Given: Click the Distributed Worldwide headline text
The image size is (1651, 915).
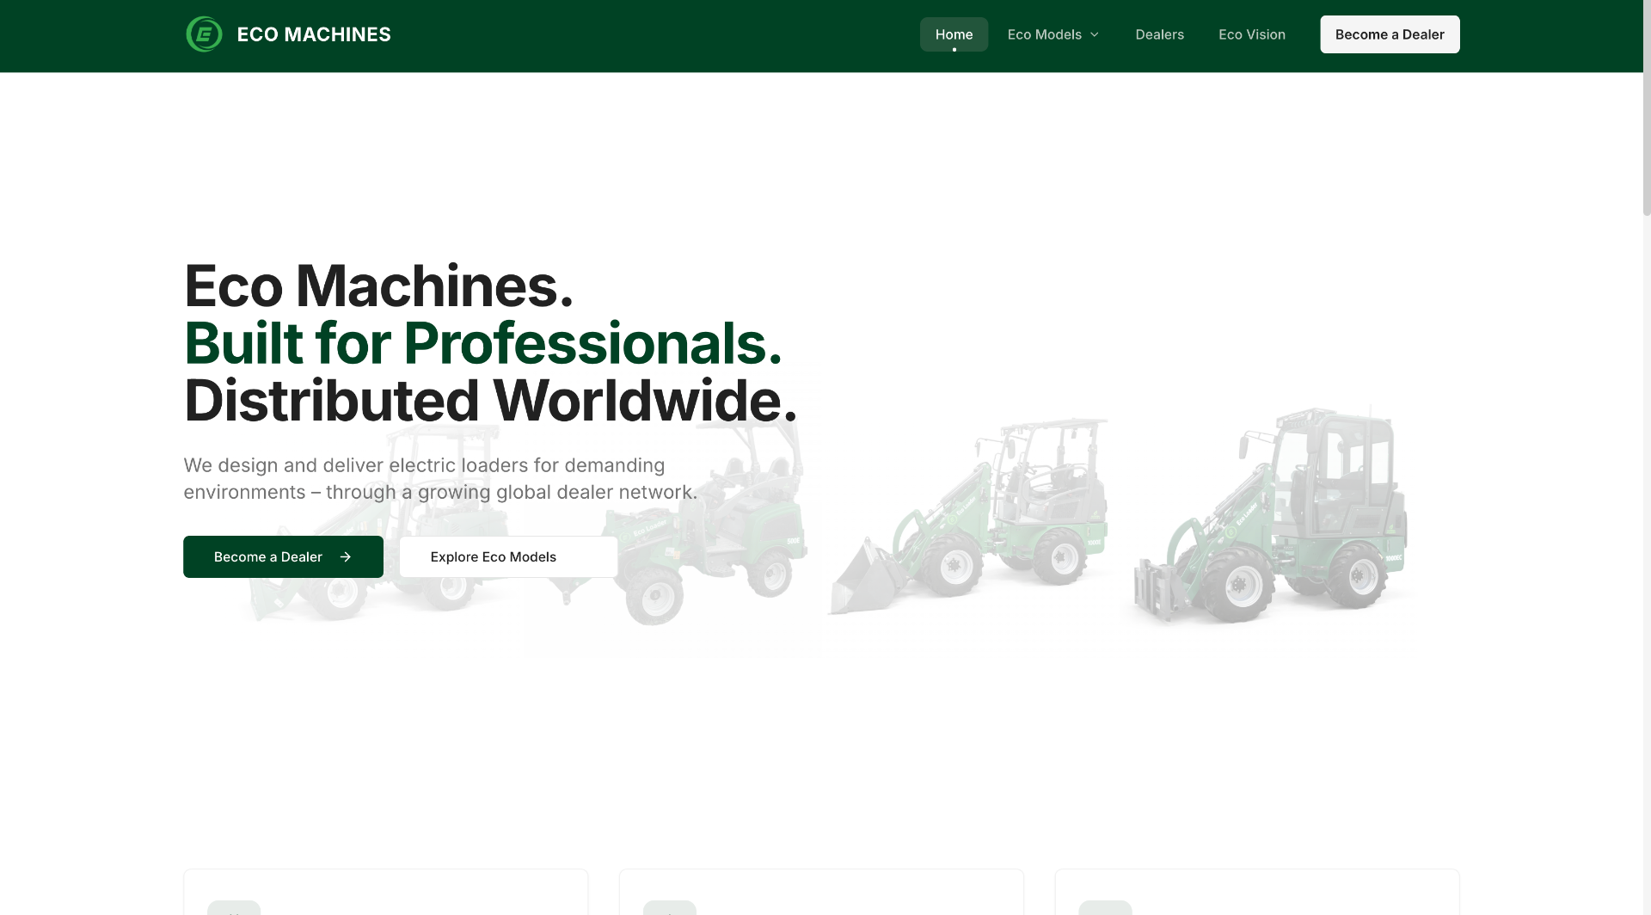Looking at the screenshot, I should pos(491,401).
